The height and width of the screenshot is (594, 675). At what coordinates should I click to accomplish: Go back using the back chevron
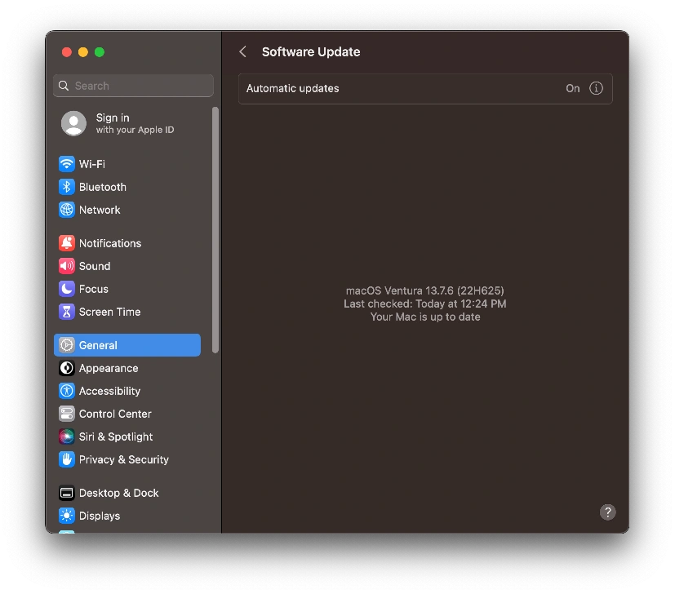pyautogui.click(x=242, y=51)
